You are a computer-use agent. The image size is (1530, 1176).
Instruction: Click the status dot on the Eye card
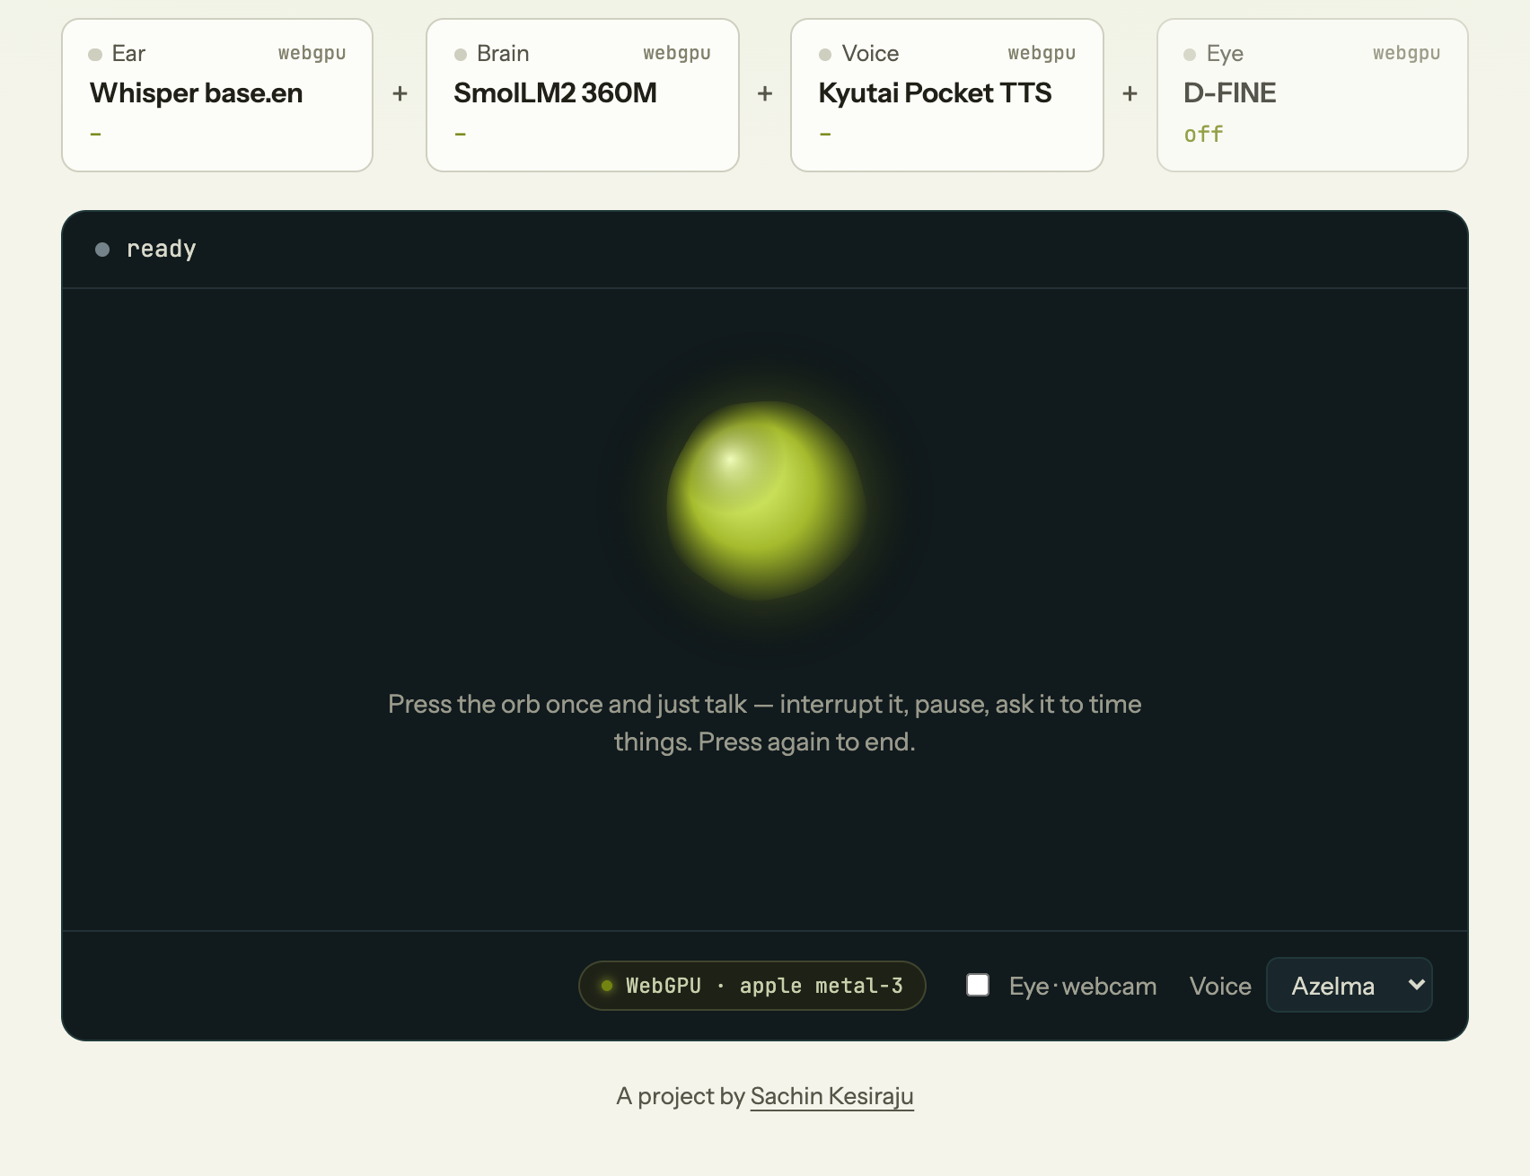point(1190,55)
